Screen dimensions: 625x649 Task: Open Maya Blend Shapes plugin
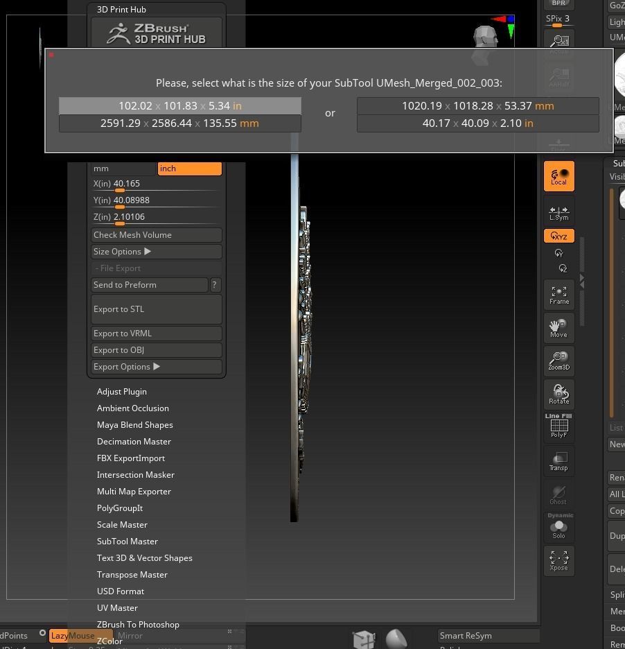point(135,425)
